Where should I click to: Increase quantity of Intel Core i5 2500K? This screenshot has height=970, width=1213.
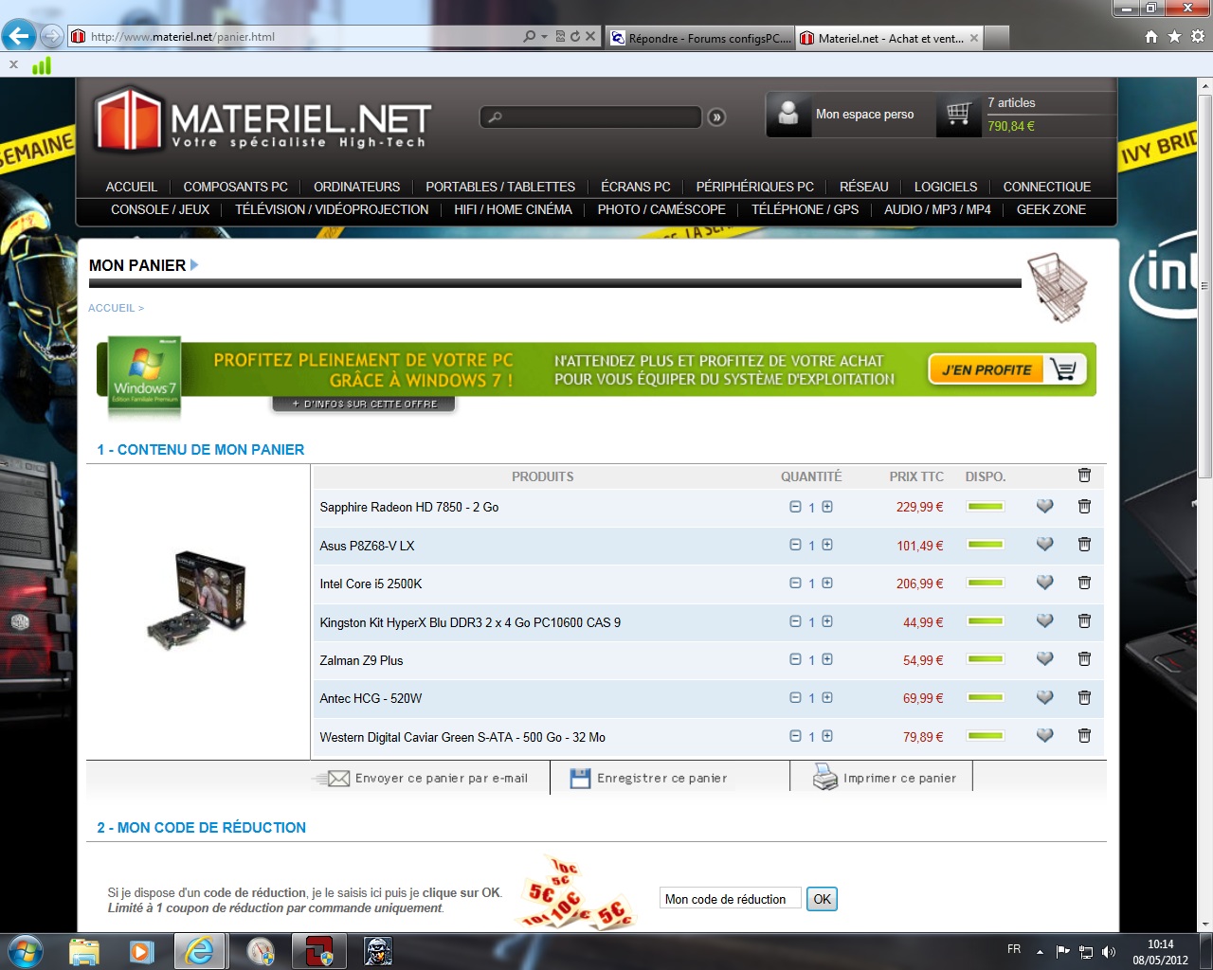click(827, 583)
